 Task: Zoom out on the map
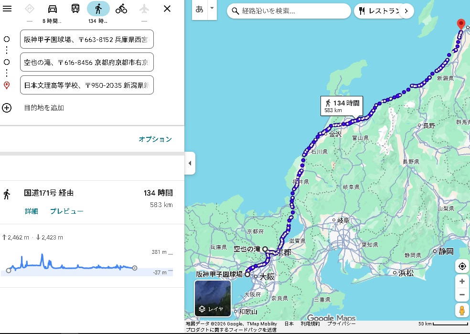(x=462, y=294)
